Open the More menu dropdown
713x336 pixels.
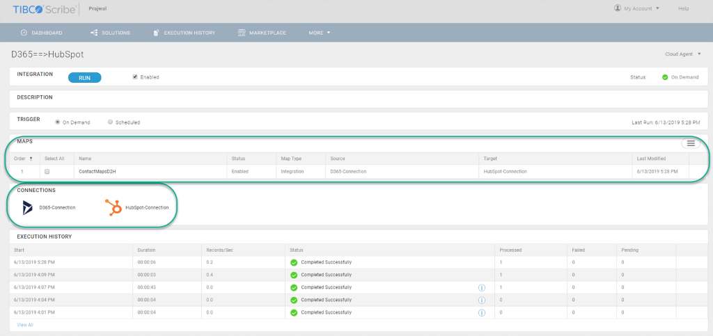click(x=319, y=33)
